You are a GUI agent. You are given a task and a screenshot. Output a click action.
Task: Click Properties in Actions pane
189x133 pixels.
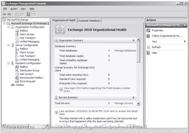157,30
